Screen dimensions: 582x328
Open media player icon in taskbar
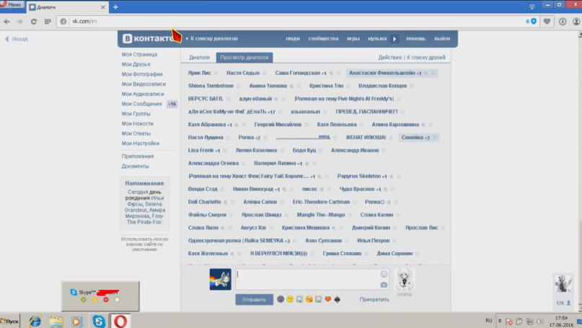(77, 322)
